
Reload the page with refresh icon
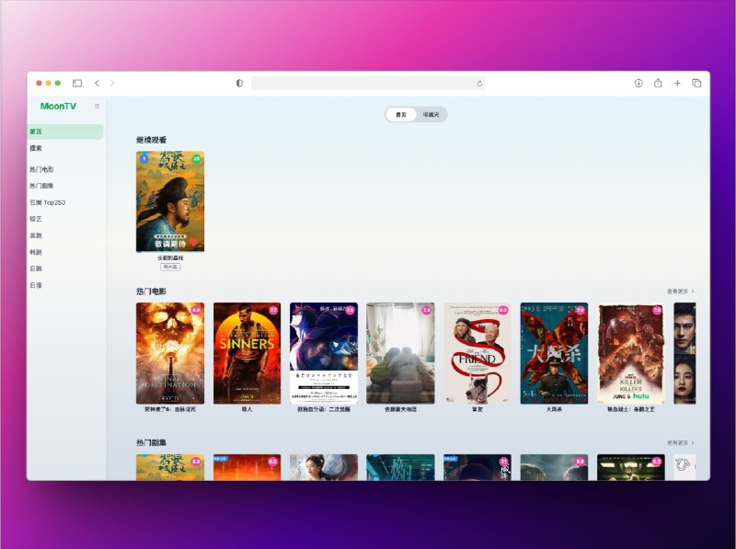pos(479,83)
